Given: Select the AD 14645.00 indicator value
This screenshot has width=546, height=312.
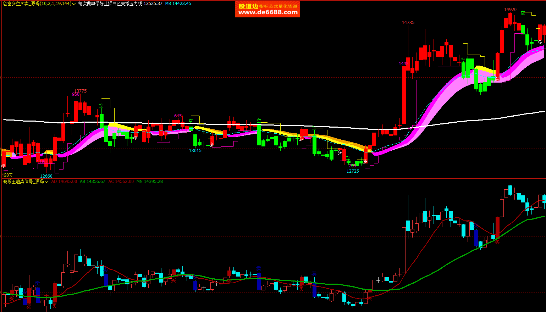Looking at the screenshot, I should pos(64,182).
